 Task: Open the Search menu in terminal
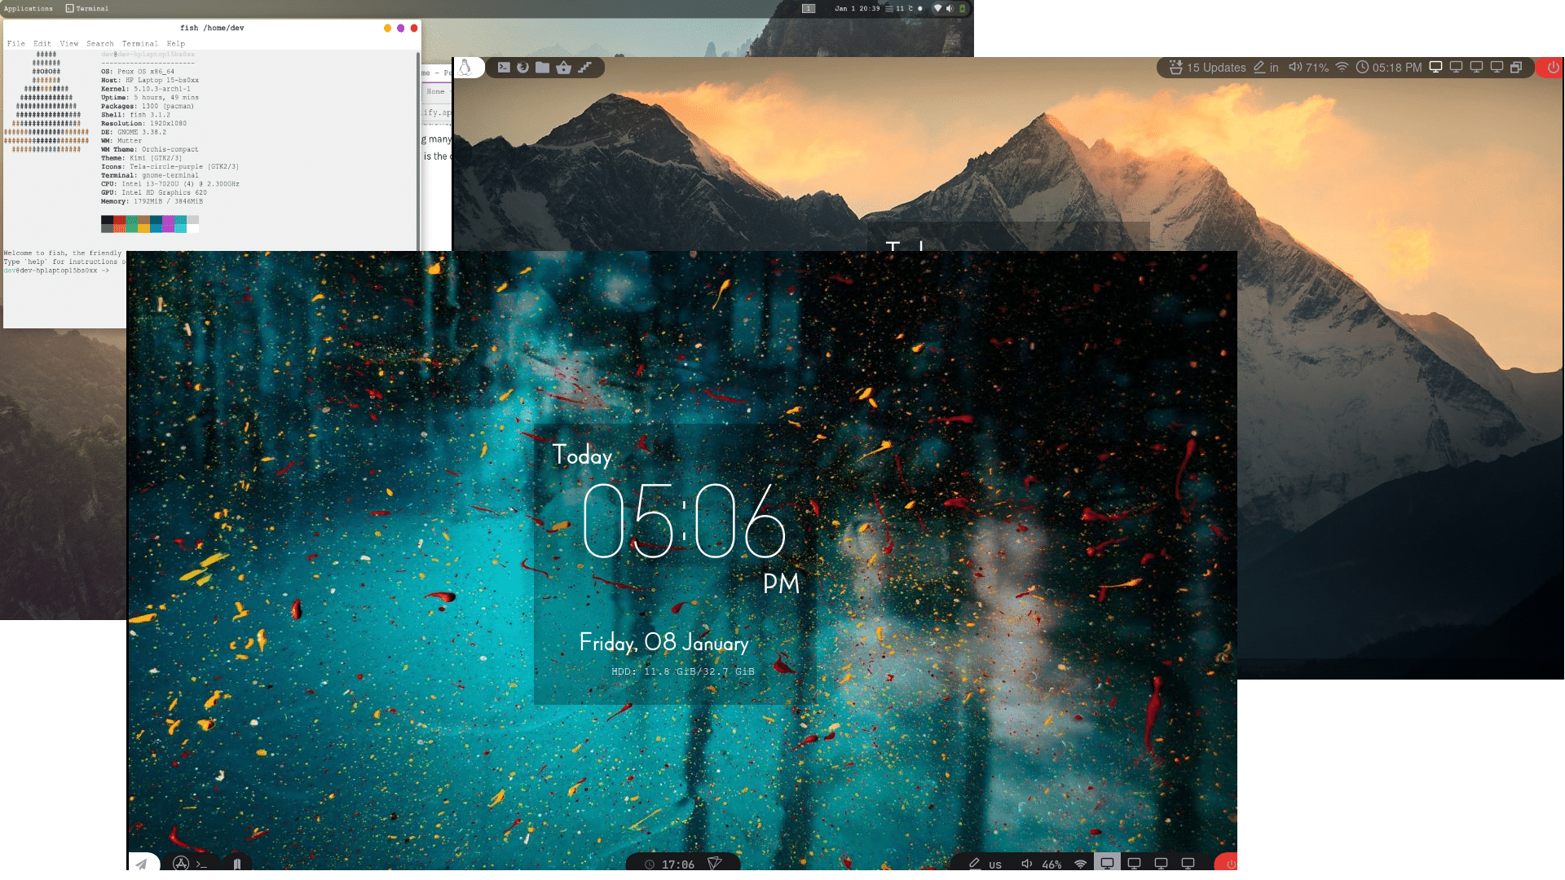pos(100,44)
